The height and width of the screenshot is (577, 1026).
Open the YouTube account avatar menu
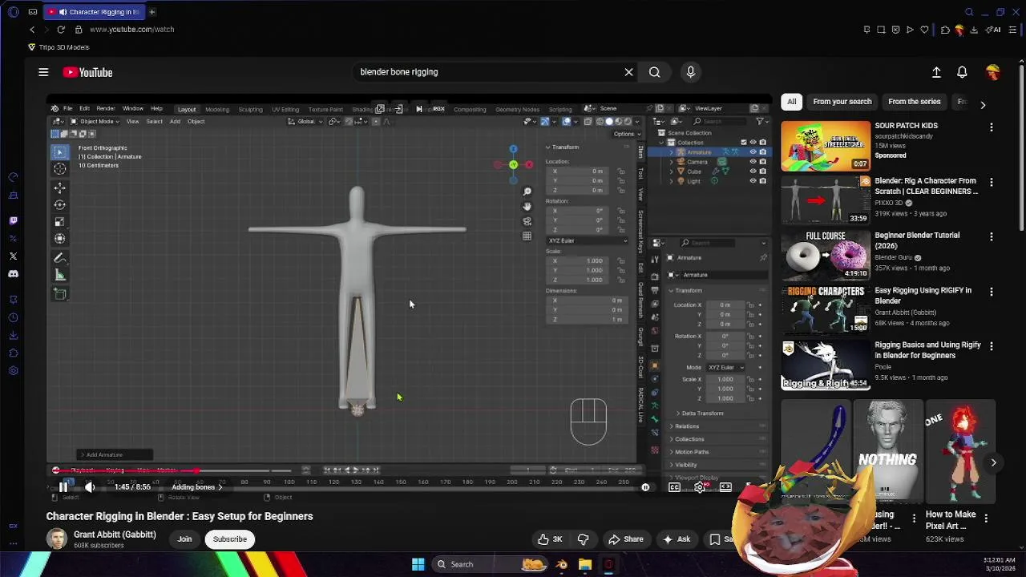993,72
